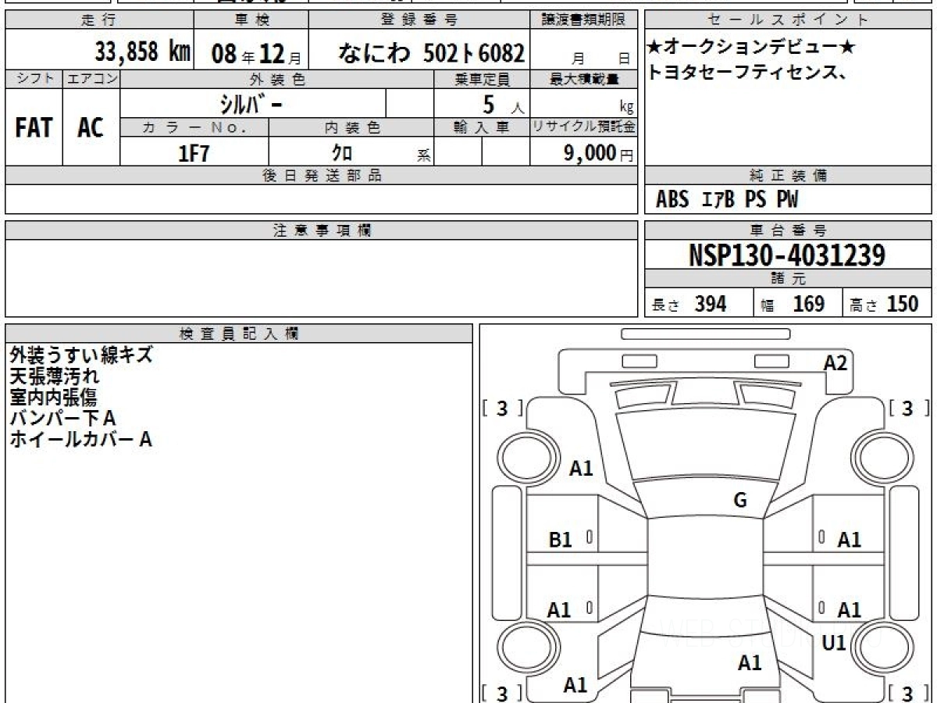
Task: Click the mileage value 33,858 km
Action: tap(142, 52)
